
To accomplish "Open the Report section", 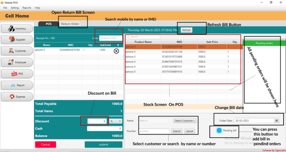I will coord(17,85).
